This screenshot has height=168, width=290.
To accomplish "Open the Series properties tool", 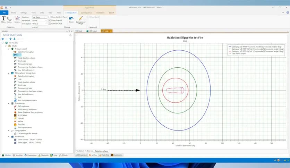I will pyautogui.click(x=17, y=19).
